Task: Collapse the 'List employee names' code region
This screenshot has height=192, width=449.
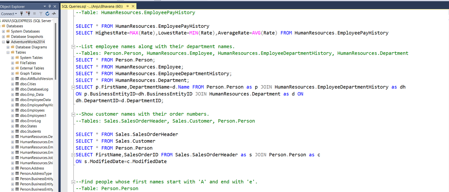Action: coord(73,47)
